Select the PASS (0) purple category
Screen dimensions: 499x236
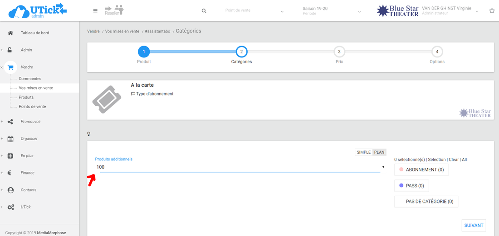tap(411, 185)
